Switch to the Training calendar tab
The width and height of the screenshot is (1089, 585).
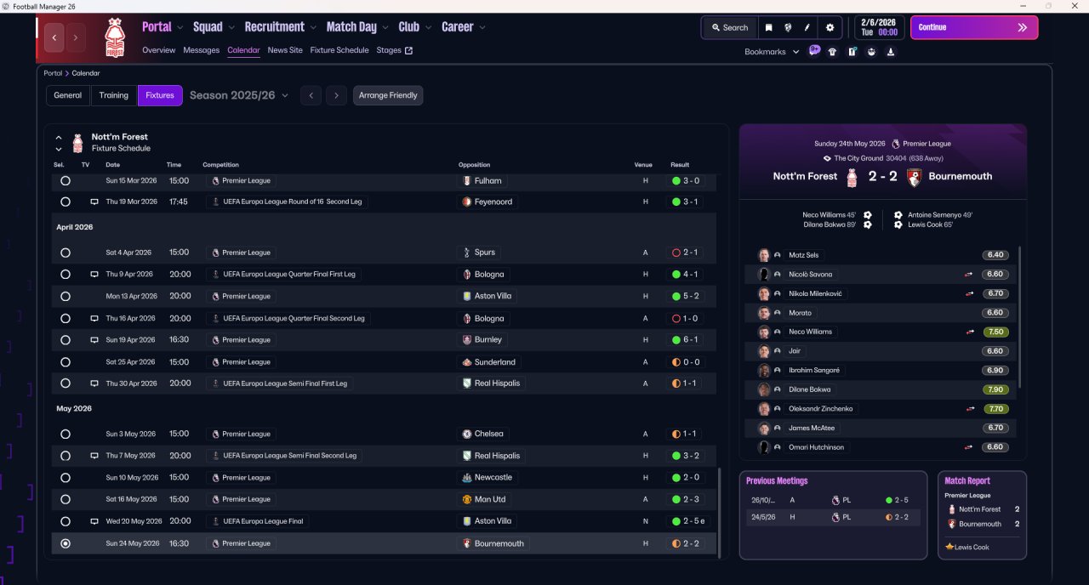(114, 95)
